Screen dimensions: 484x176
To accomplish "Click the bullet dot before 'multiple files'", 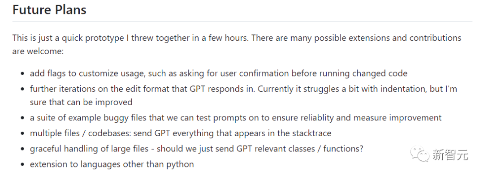I will coord(22,134).
